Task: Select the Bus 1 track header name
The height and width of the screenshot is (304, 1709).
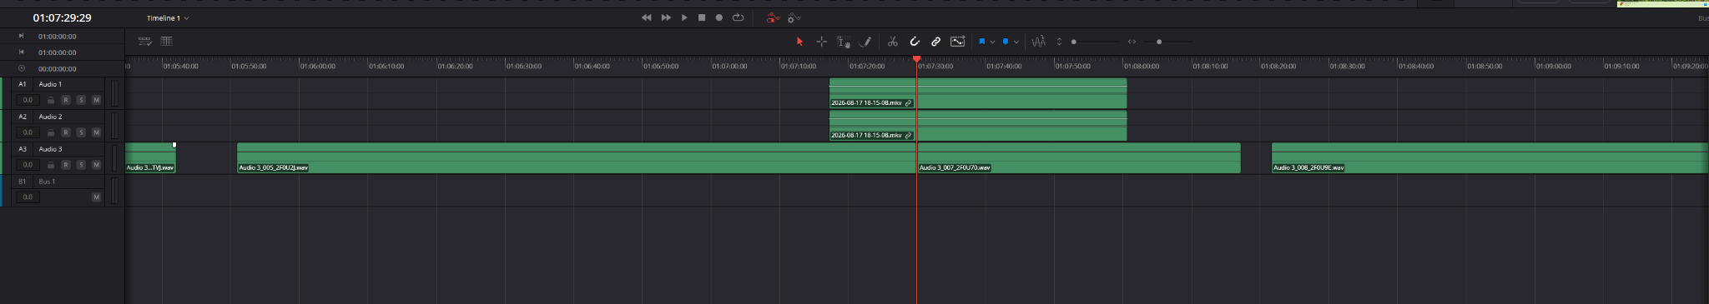Action: [x=47, y=182]
